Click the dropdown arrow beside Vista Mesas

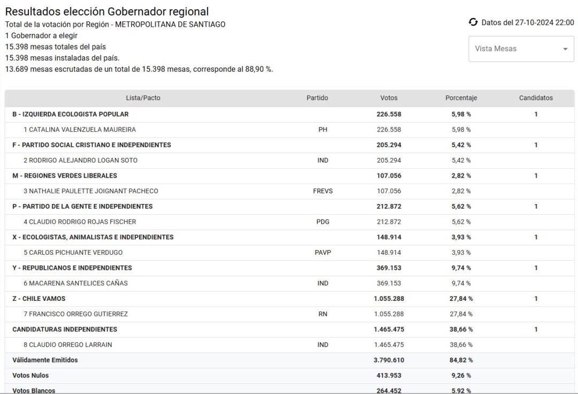[565, 49]
